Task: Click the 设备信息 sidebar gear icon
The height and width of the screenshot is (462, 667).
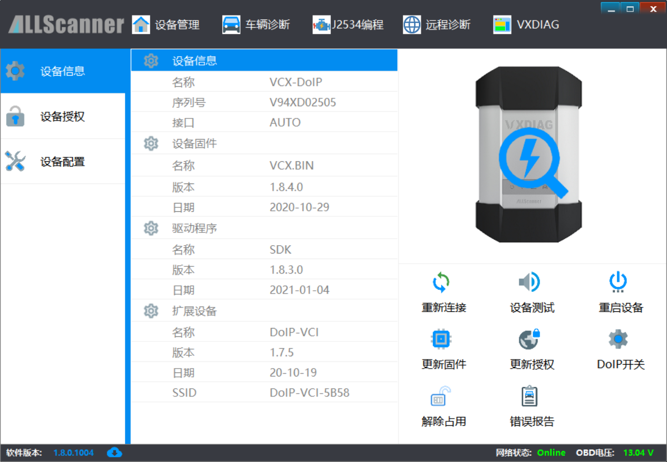Action: [16, 71]
